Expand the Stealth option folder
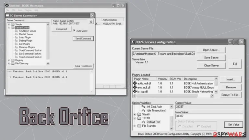The height and width of the screenshot is (140, 249). 135,114
